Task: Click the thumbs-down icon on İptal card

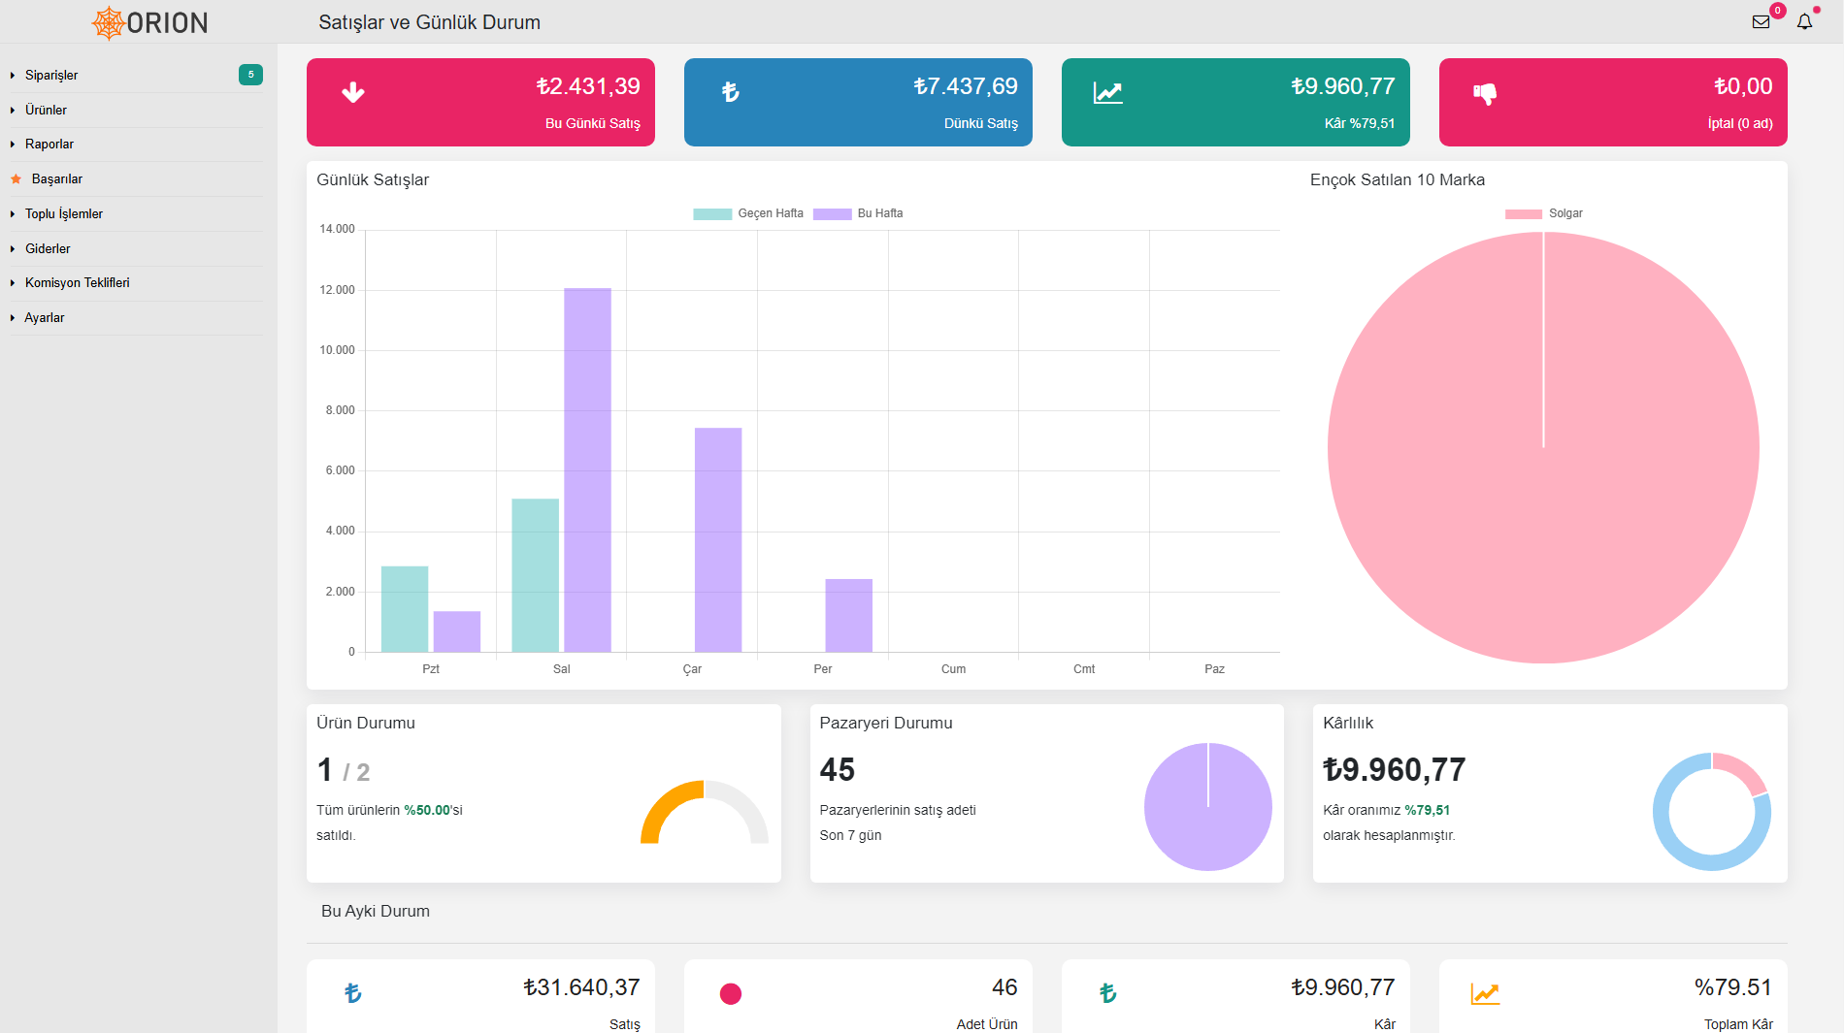Action: point(1485,93)
